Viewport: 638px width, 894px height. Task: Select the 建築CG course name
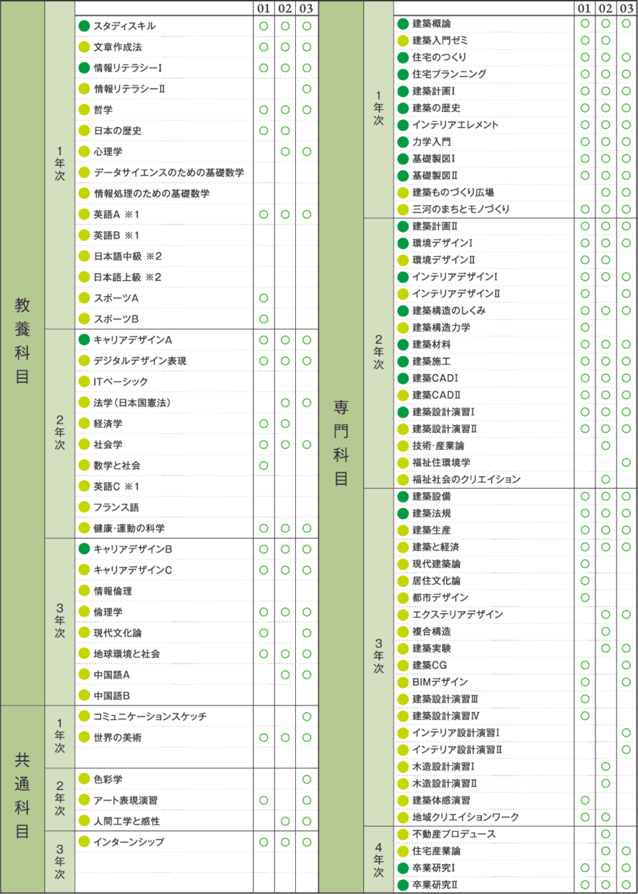[430, 666]
